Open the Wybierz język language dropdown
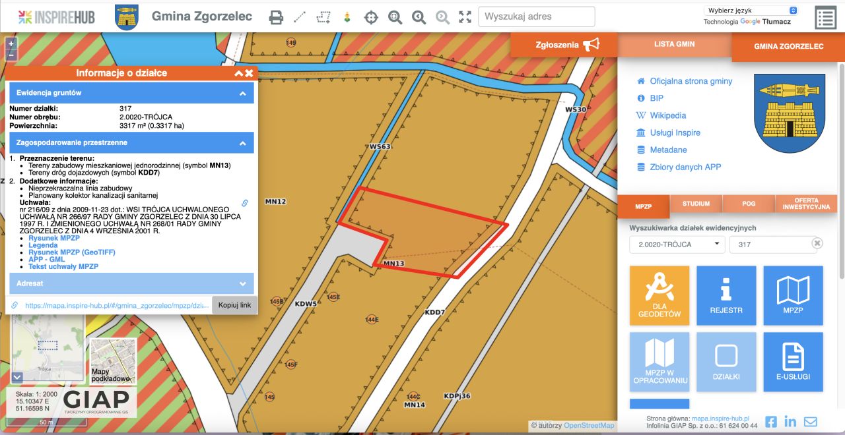This screenshot has height=435, width=845. click(751, 11)
